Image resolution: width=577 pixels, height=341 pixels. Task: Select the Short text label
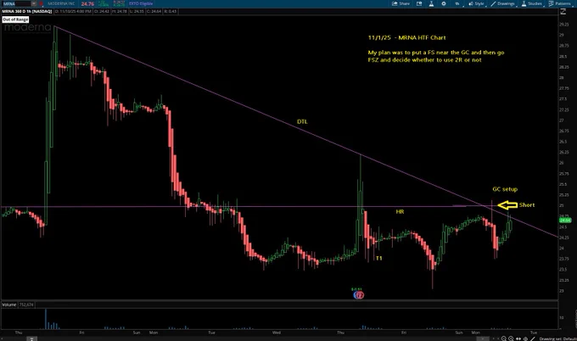(527, 205)
